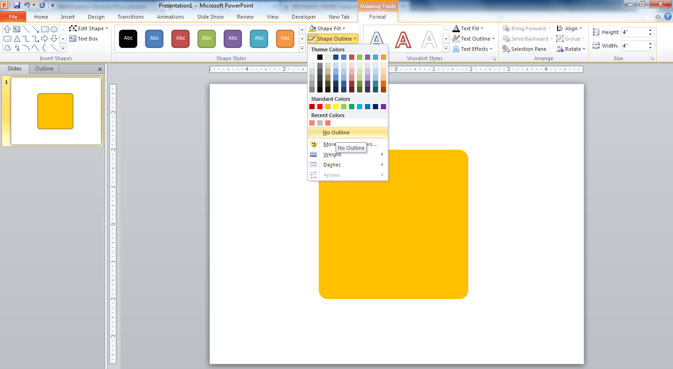Apply the orange Abc shape style
This screenshot has width=673, height=369.
(285, 38)
